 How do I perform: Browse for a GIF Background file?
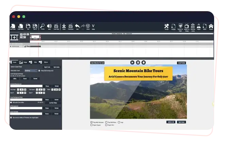tap(47, 108)
